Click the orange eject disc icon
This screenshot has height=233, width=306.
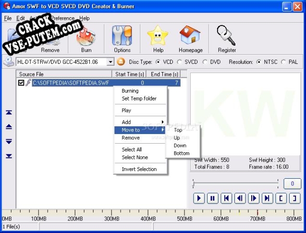tap(121, 62)
